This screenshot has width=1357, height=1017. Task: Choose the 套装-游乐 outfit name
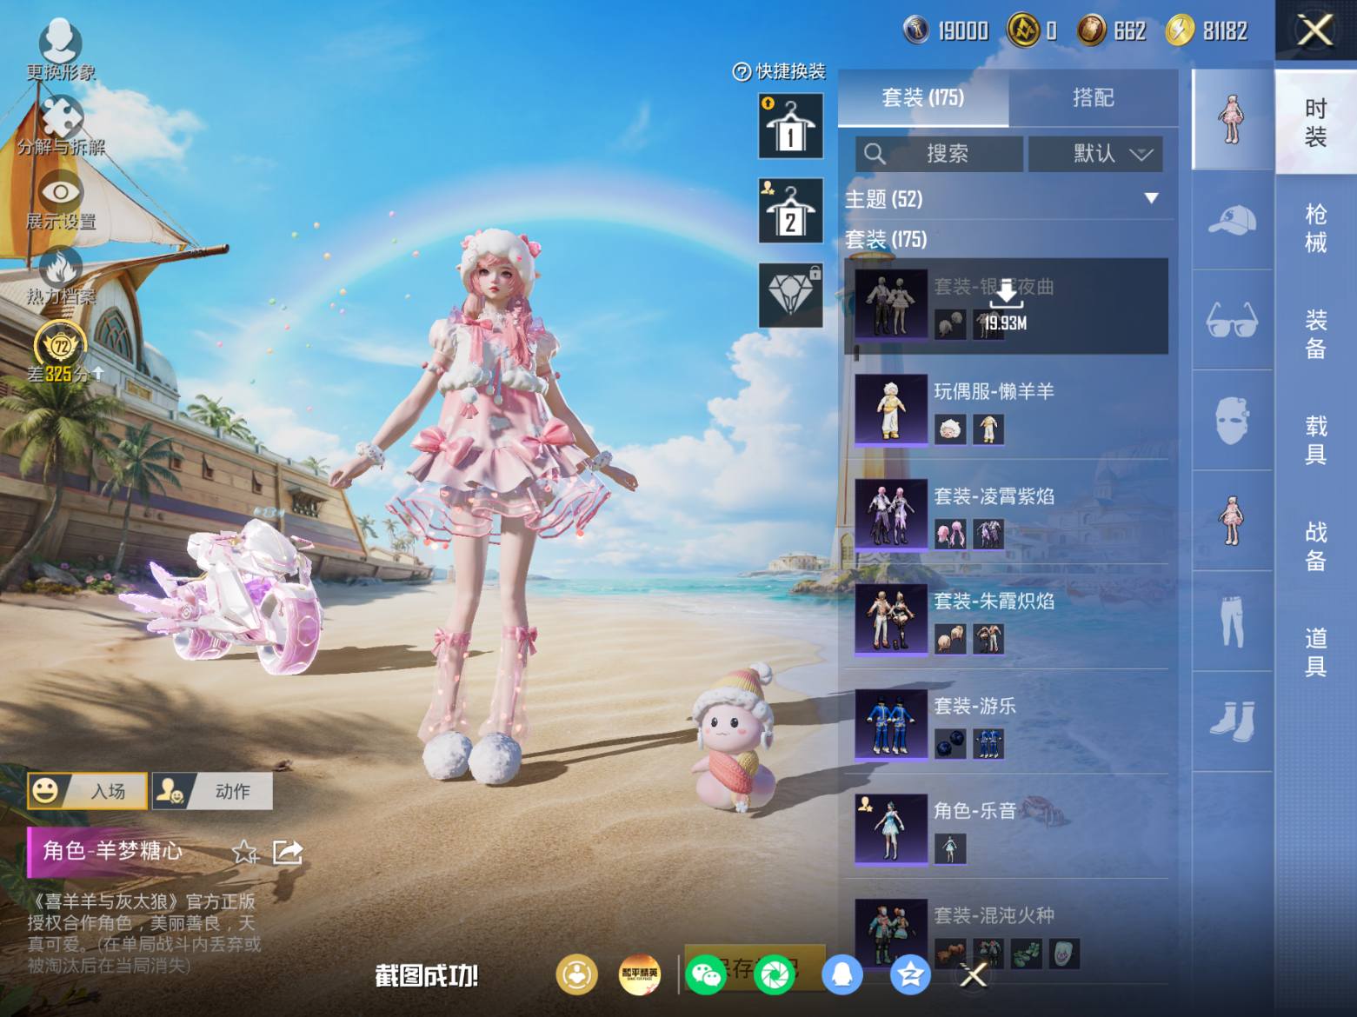(x=975, y=706)
